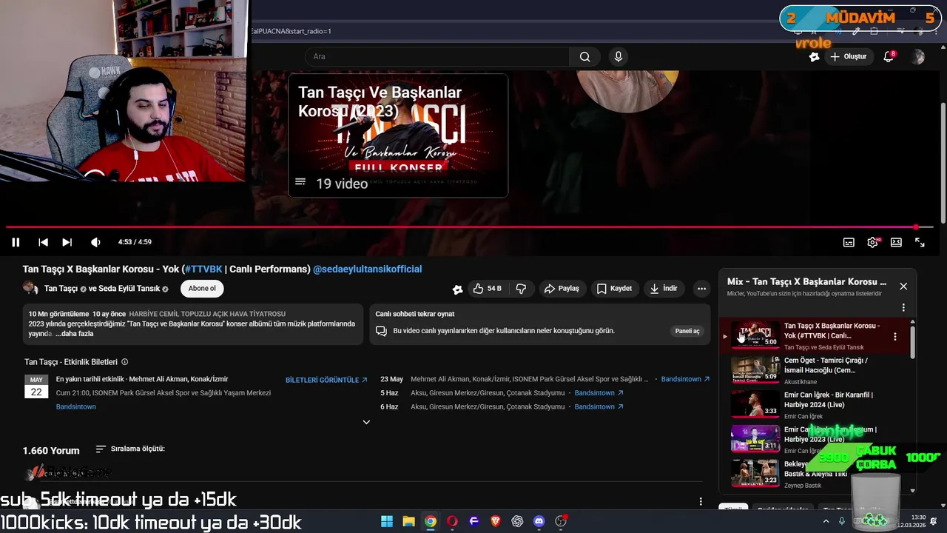The height and width of the screenshot is (533, 947).
Task: Open Opera browser from taskbar
Action: [452, 521]
